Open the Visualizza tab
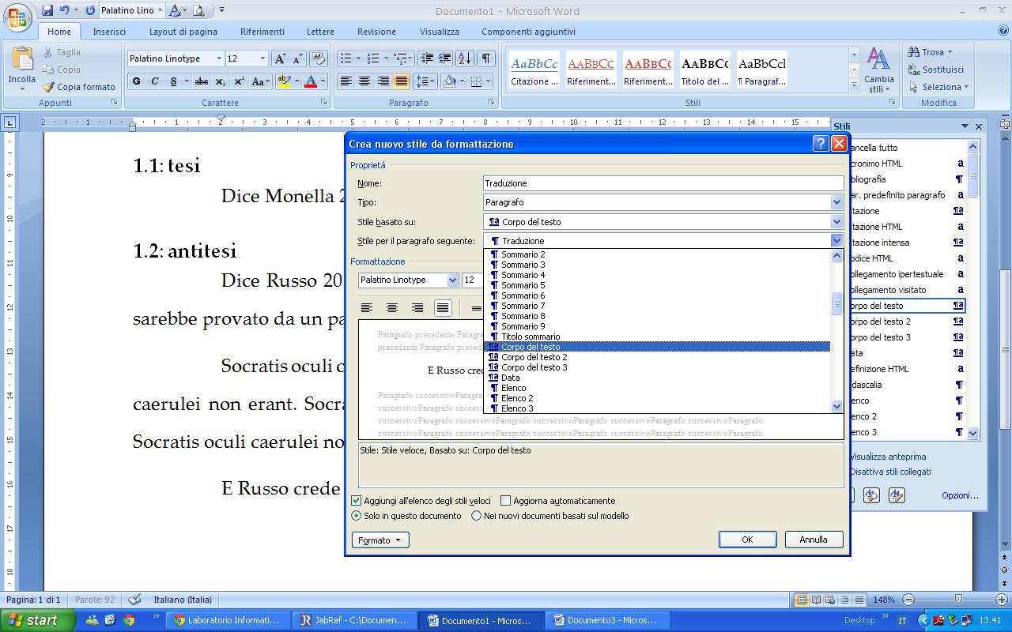 click(x=439, y=32)
